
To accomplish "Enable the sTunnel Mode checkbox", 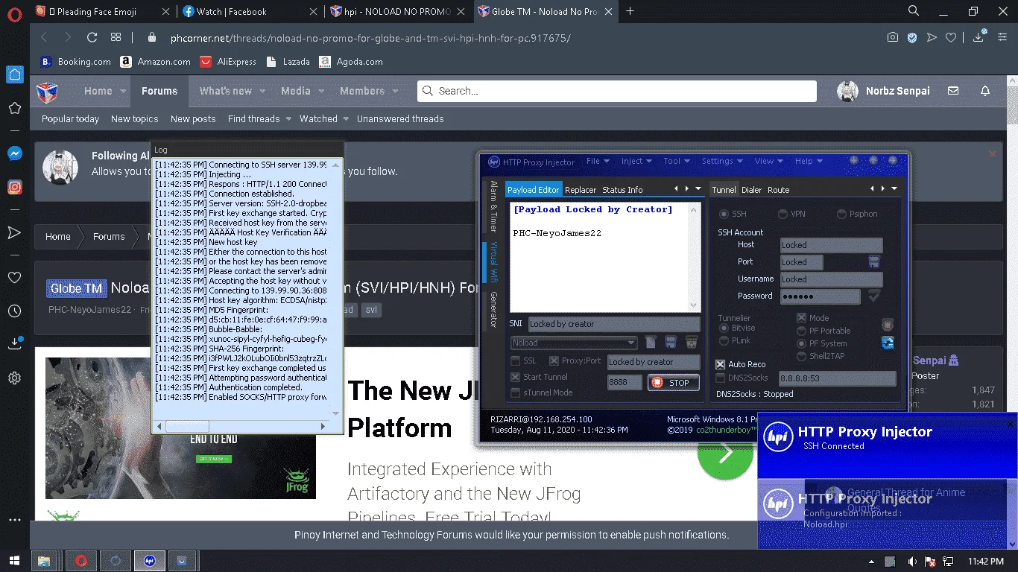I will [515, 393].
